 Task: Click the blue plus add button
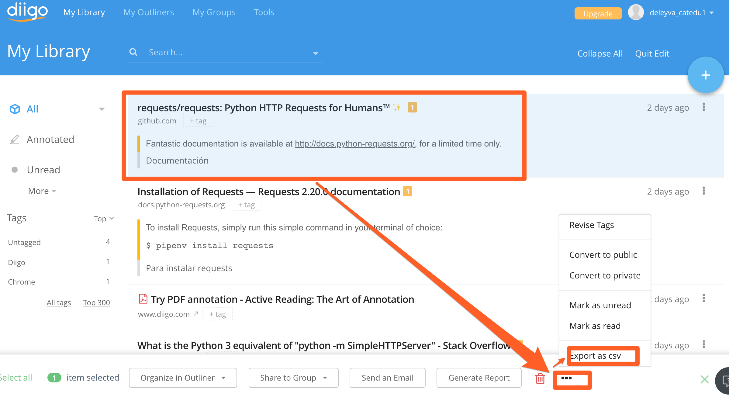click(x=705, y=75)
